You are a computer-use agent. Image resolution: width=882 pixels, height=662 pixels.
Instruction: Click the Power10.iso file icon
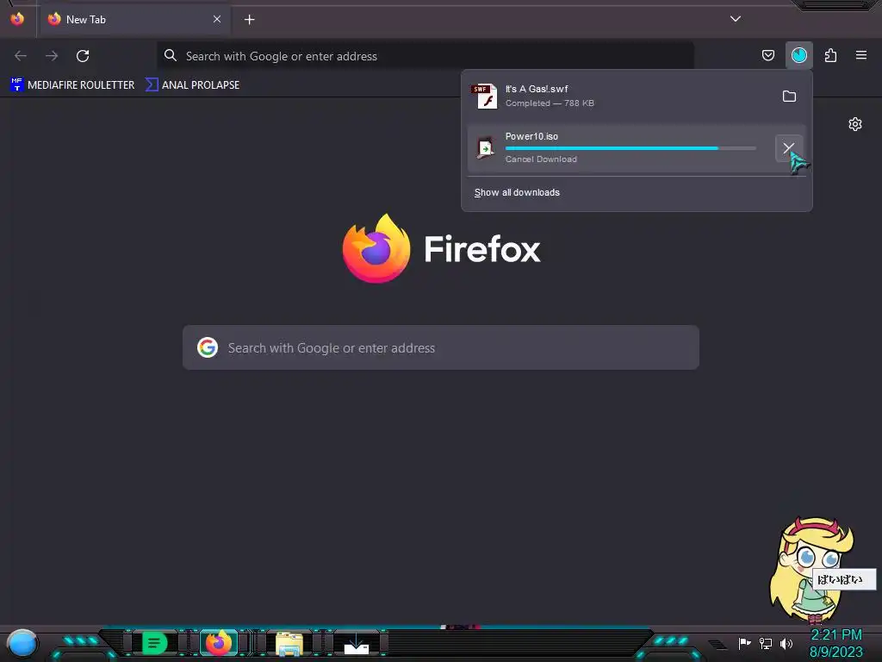point(485,148)
